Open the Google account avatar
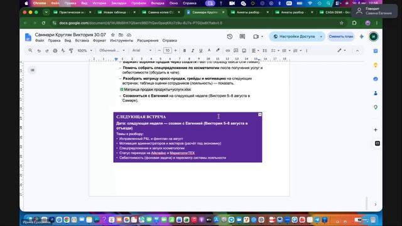Image resolution: width=402 pixels, height=226 pixels. [x=373, y=36]
